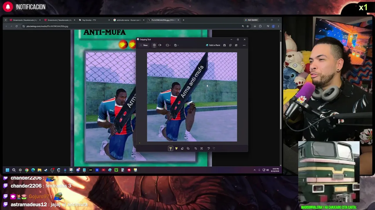Open the Windows Start menu
The image size is (375, 210).
pyautogui.click(x=7, y=170)
